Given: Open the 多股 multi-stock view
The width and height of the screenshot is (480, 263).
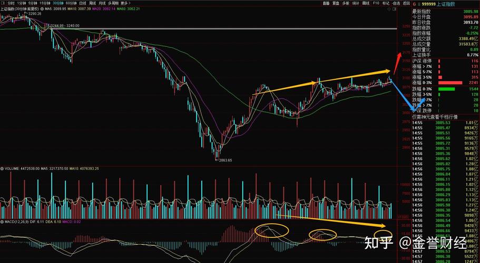Looking at the screenshot, I should (346, 3).
